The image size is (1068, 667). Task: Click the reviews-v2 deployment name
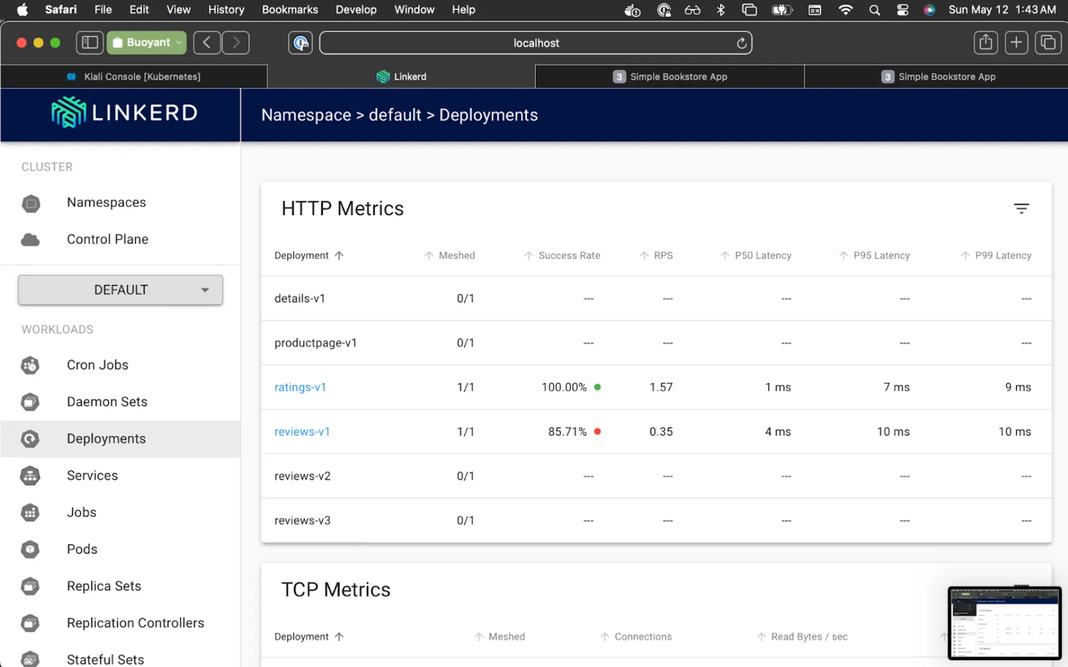point(302,476)
